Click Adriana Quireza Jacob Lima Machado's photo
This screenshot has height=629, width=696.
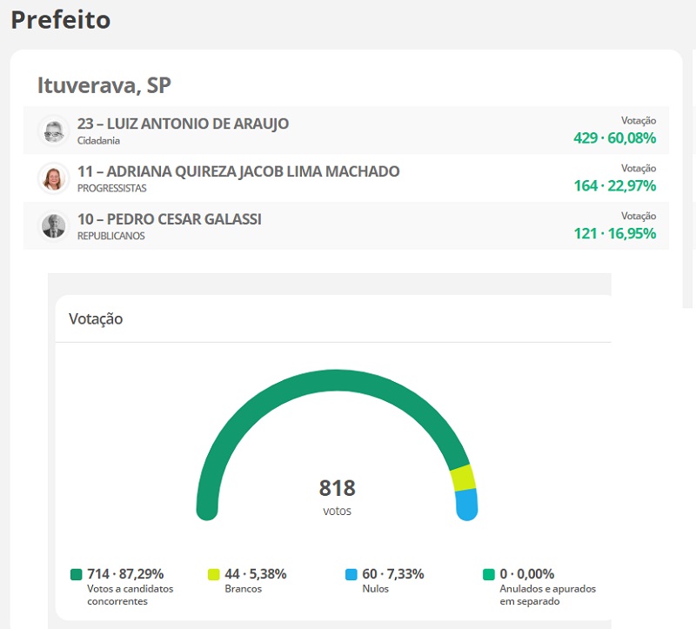[54, 179]
